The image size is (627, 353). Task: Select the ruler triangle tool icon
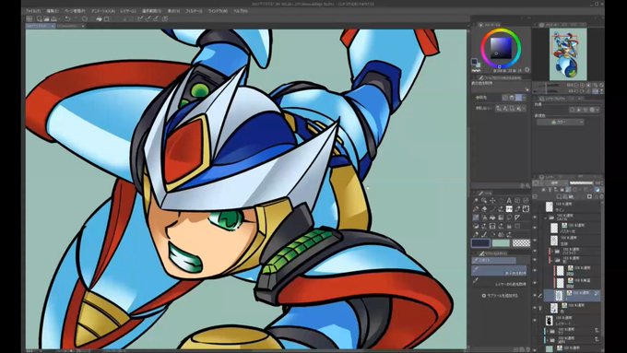point(517,218)
